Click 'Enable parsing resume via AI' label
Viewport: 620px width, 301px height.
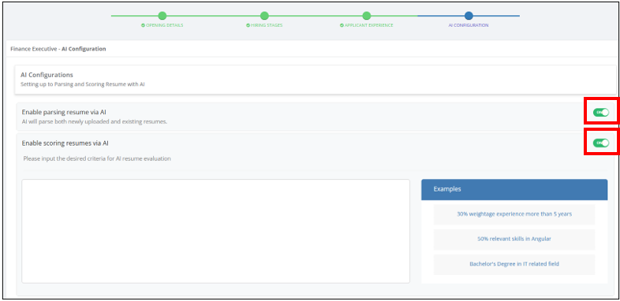pos(64,112)
